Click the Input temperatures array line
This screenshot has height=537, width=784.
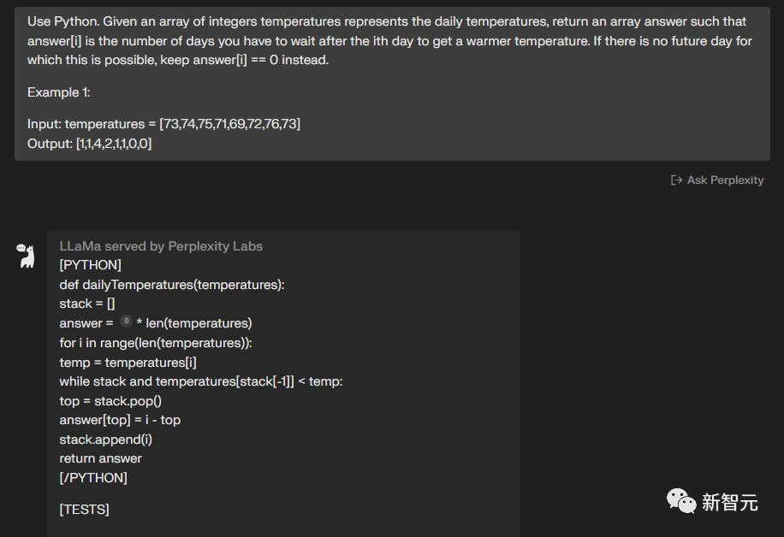(164, 124)
